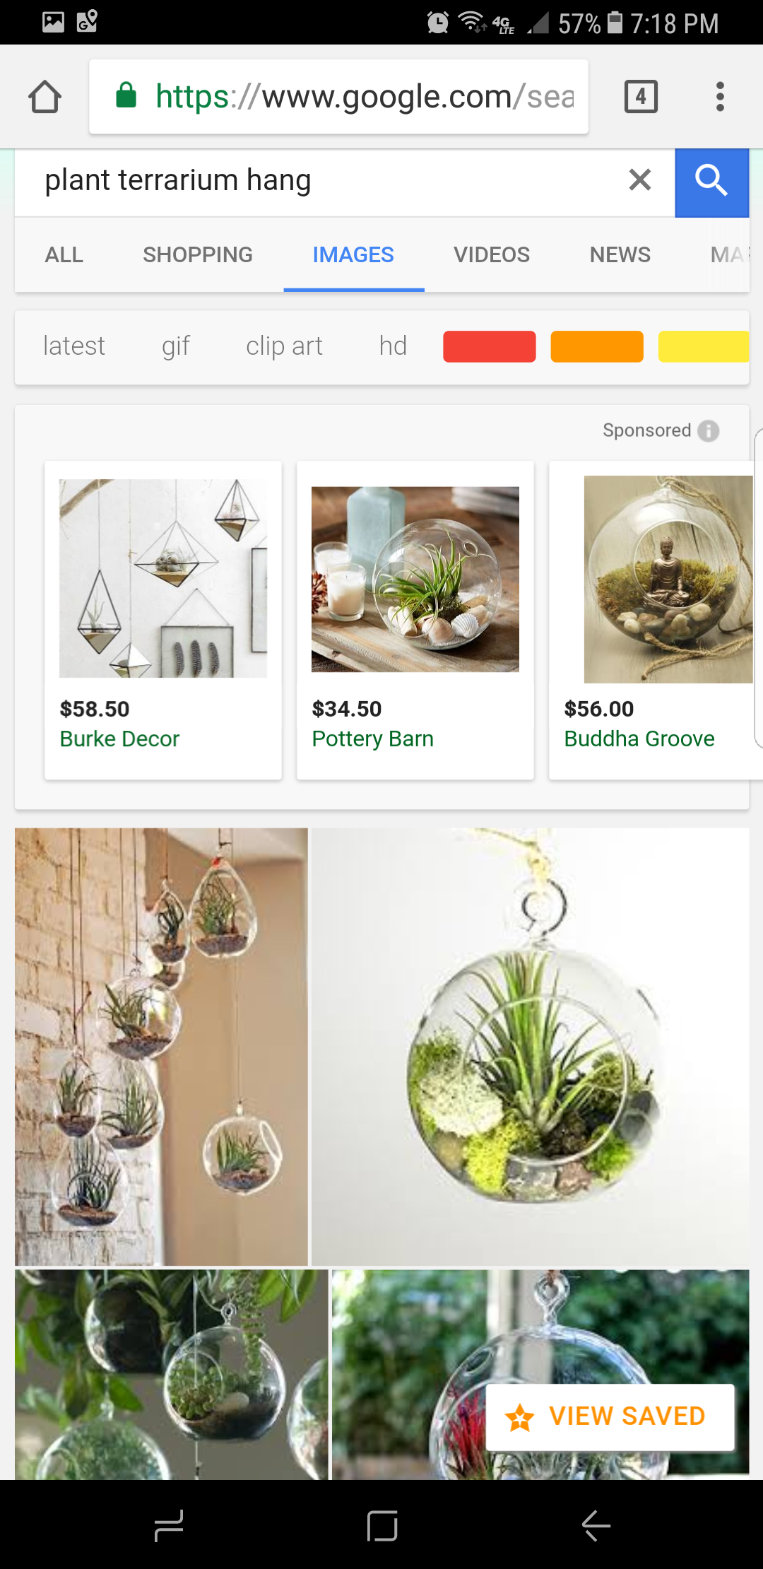Clear the search query with the X

point(639,180)
